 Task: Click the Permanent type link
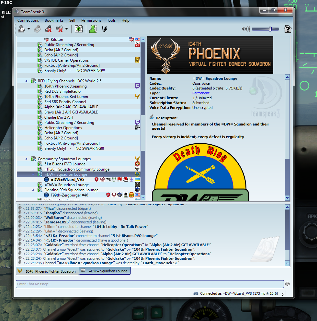[201, 93]
